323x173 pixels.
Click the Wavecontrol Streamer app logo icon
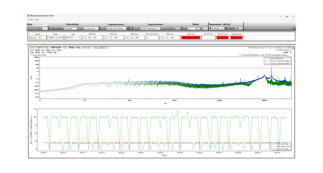click(28, 16)
